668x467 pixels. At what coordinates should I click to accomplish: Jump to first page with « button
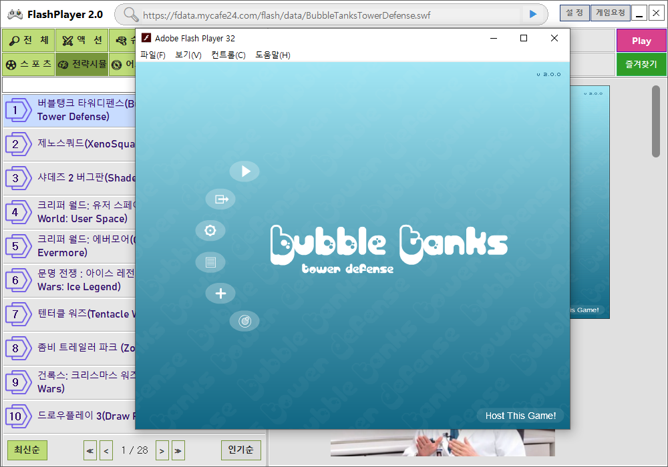(90, 450)
